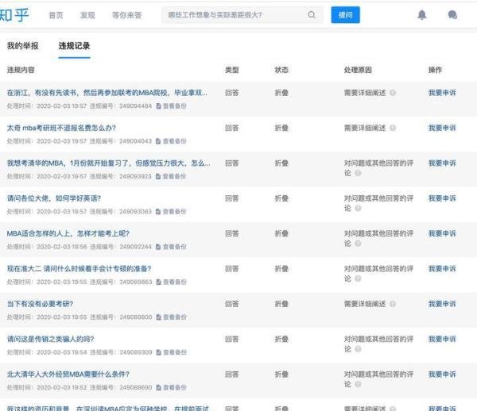Screen dimensions: 477x411
Task: Click 我要申诉 for 我想考清华的MBA row
Action: point(442,163)
